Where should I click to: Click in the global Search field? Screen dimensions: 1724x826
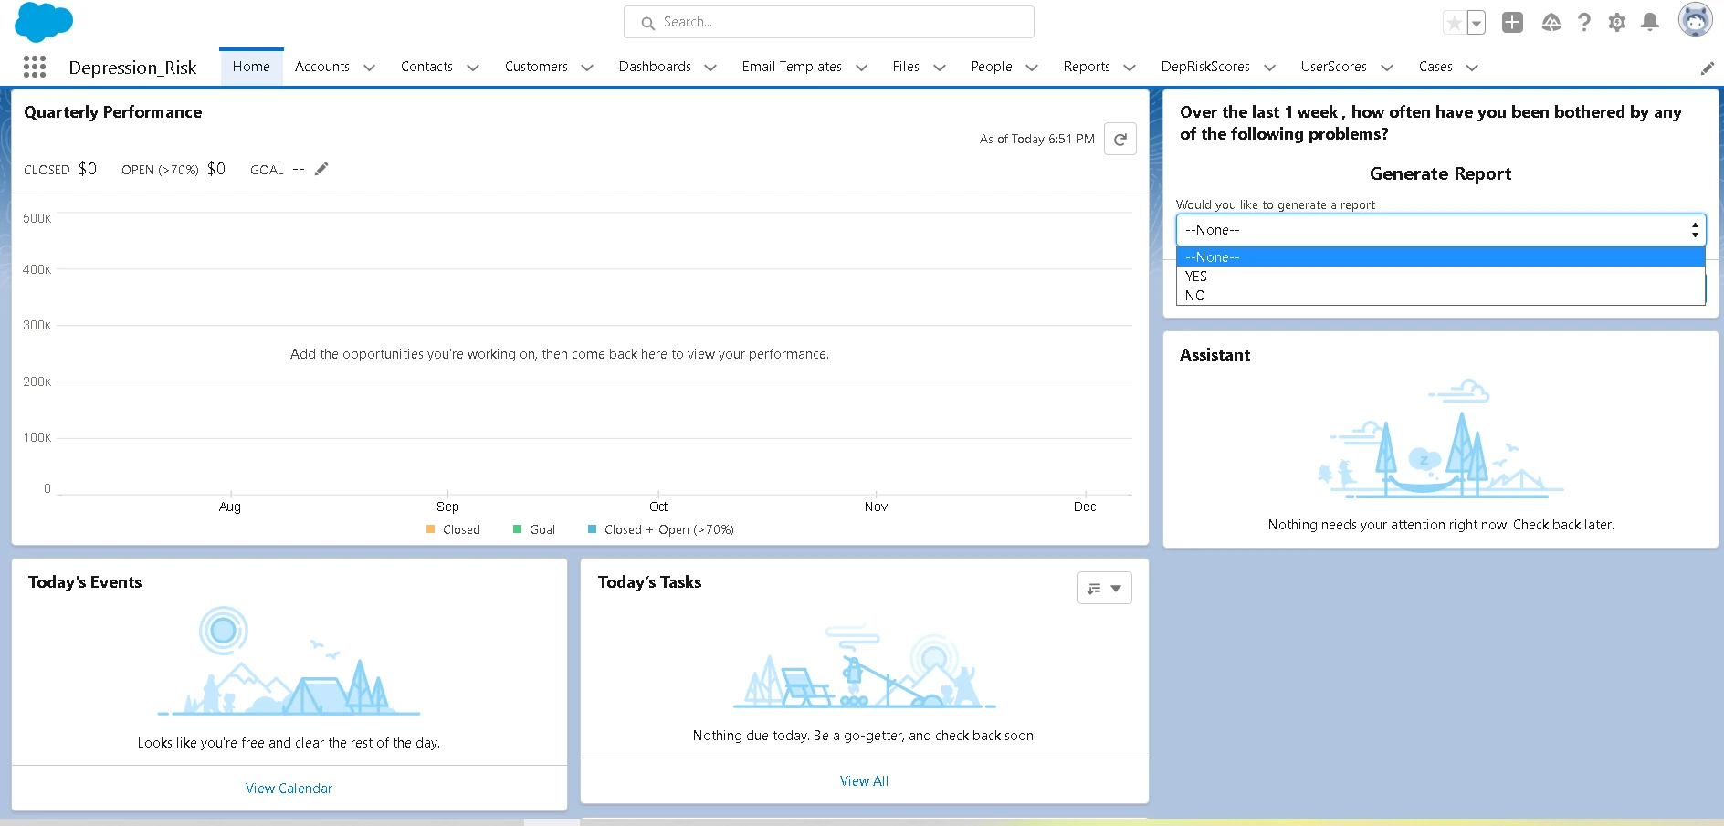coord(828,22)
